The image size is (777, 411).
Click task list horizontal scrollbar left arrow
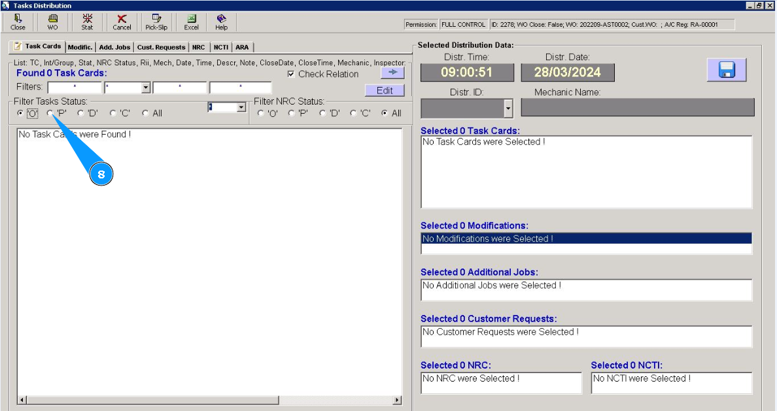(22, 400)
